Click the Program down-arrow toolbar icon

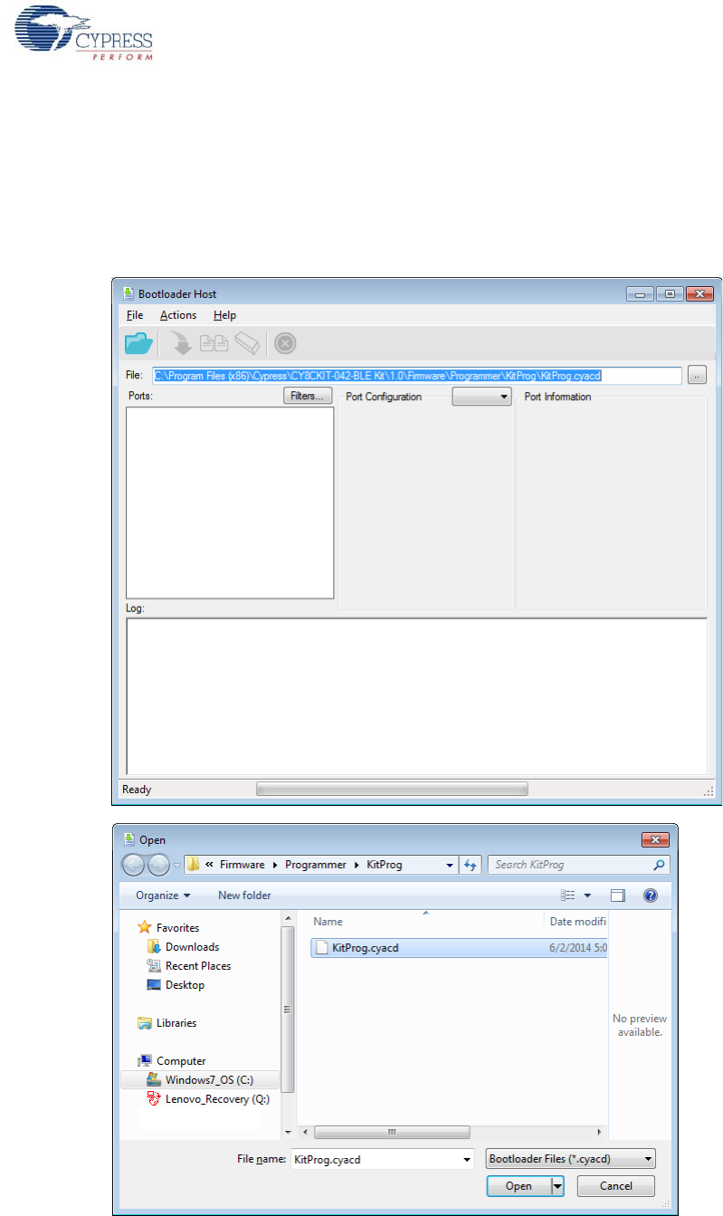[181, 343]
